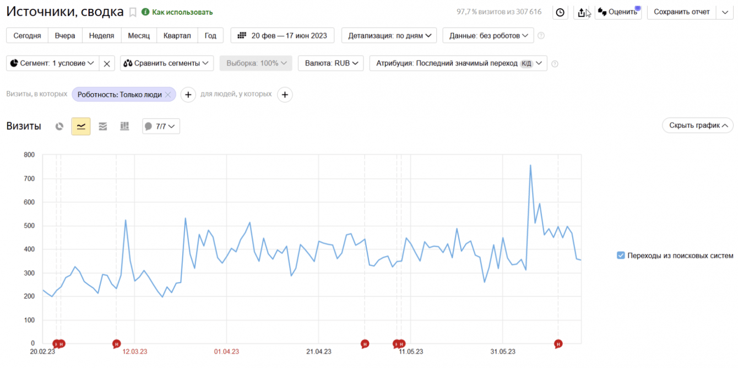Viewport: 738px width, 368px height.
Task: Select the stacked column chart icon
Action: [x=124, y=126]
